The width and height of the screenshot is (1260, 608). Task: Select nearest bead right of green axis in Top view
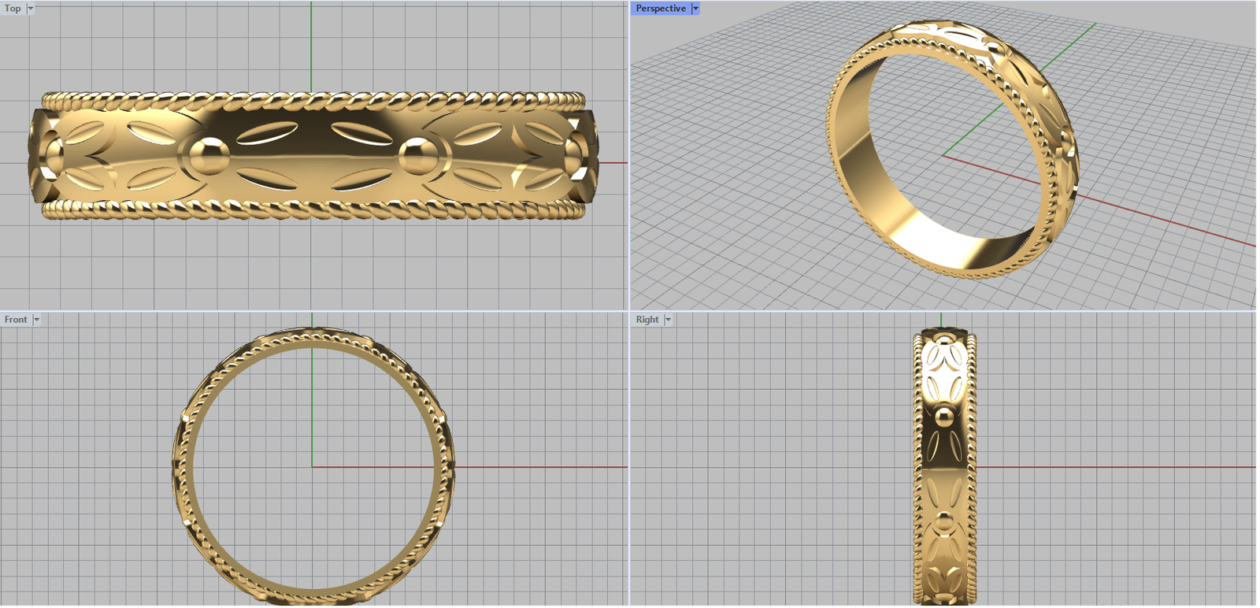coord(417,155)
